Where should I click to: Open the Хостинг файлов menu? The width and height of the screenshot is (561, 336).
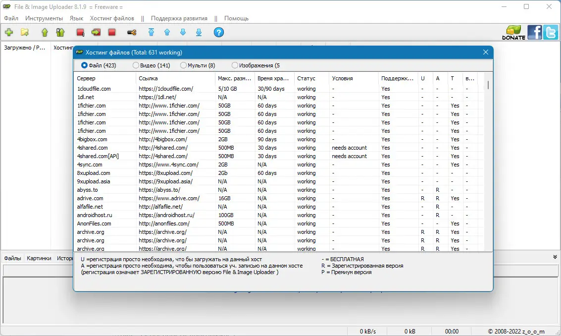[112, 18]
